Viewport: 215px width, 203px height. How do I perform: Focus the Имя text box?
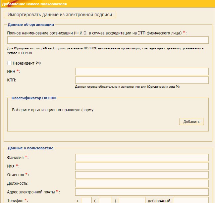pos(142,166)
